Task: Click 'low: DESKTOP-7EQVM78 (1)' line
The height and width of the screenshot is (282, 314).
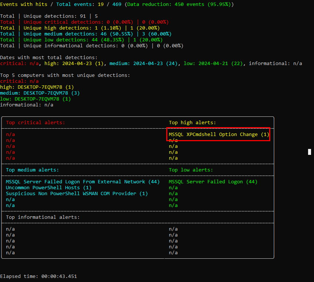Action: pos(36,99)
